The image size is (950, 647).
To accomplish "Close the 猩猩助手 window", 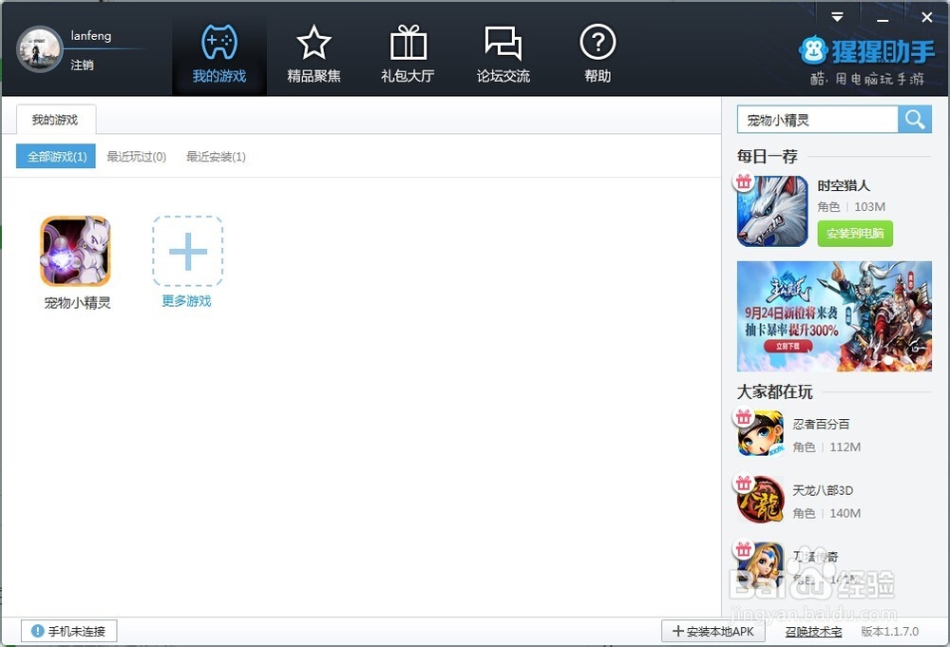I will 927,17.
